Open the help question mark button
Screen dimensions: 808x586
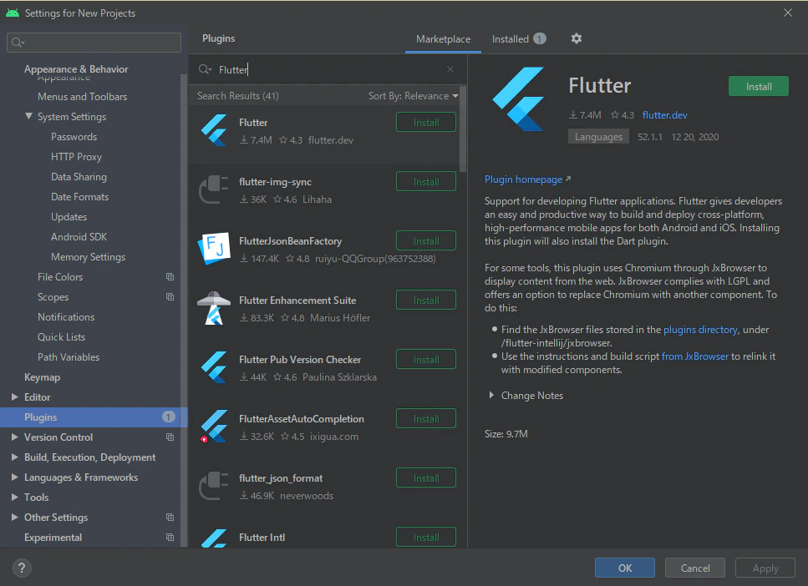coord(22,568)
